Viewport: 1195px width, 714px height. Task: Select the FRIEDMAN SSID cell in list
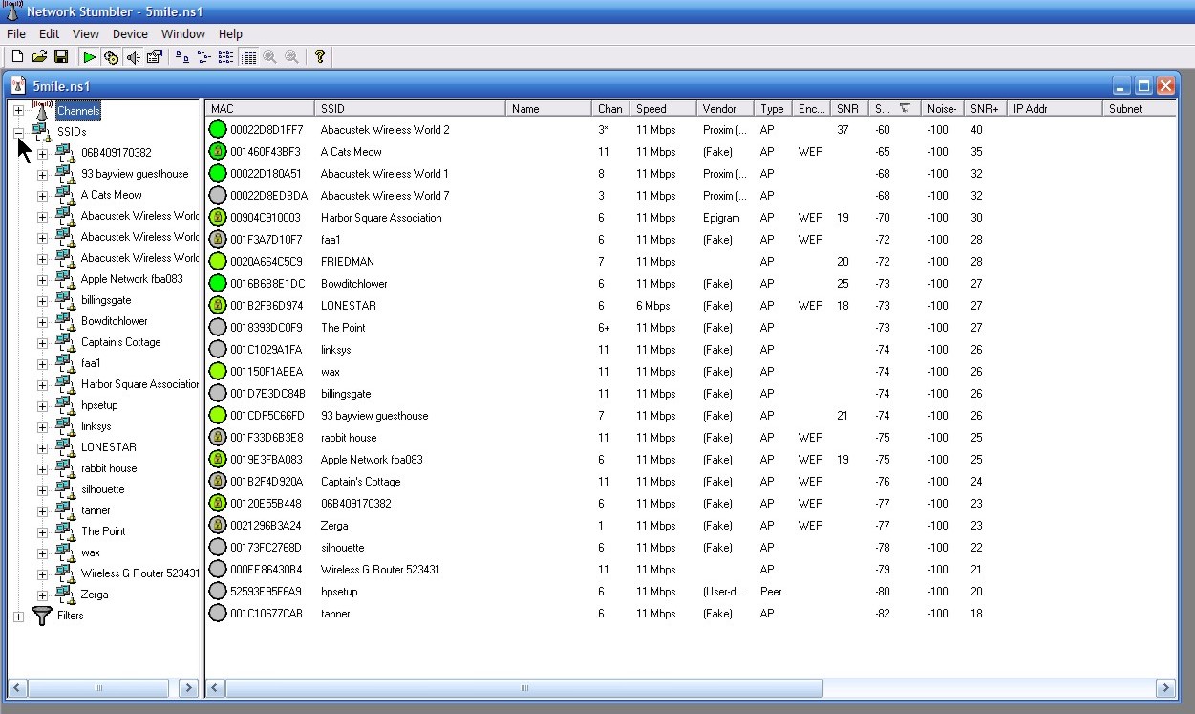click(348, 262)
